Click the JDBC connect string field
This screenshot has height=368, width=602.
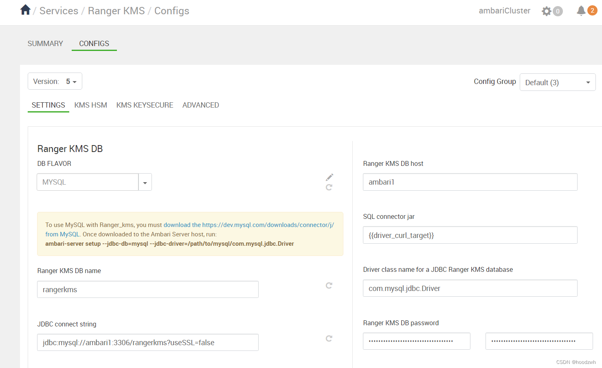(x=148, y=342)
